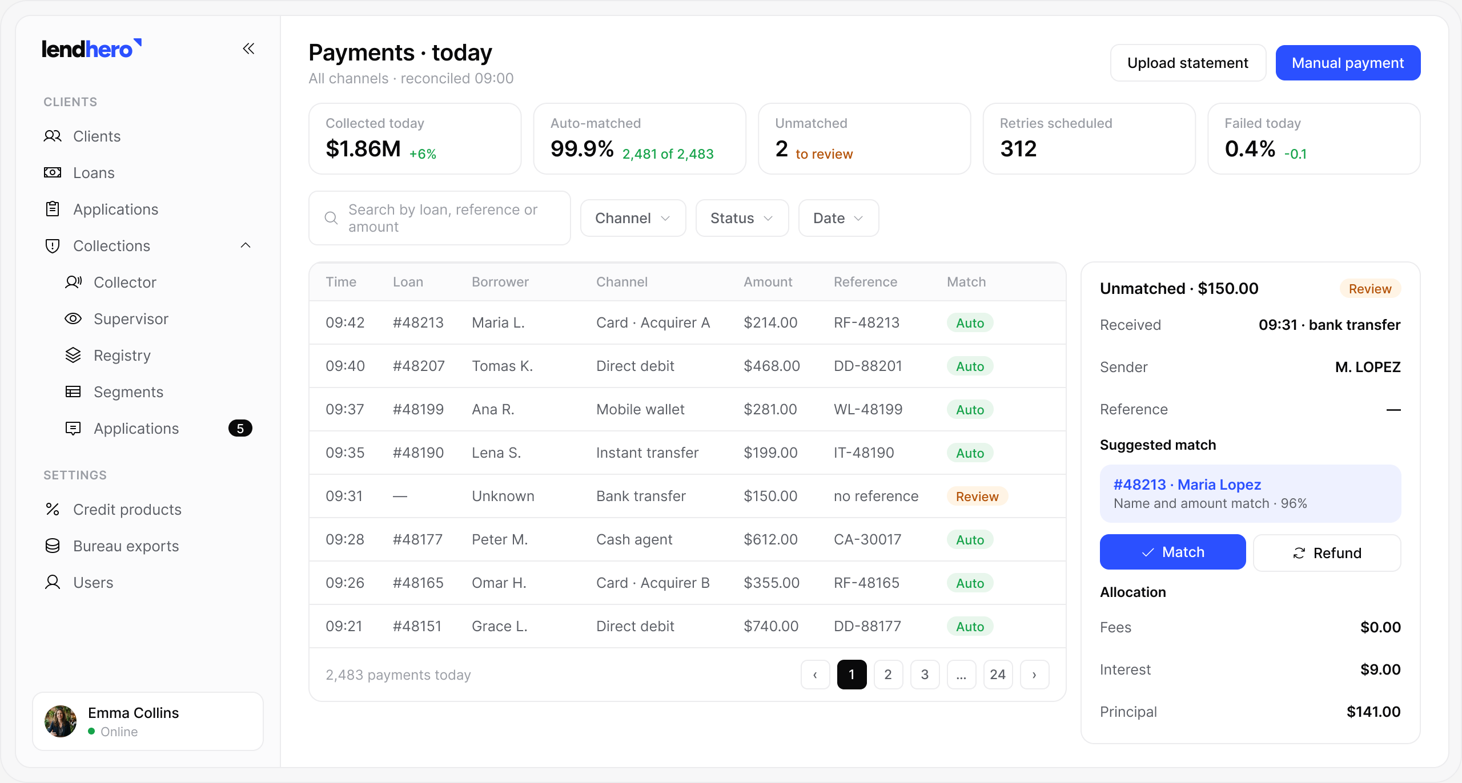Click the lendhero logo

pyautogui.click(x=92, y=49)
